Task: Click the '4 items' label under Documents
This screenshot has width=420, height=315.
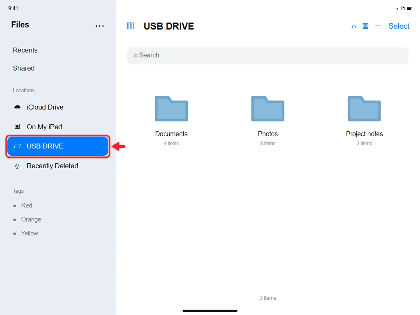Action: pos(171,144)
